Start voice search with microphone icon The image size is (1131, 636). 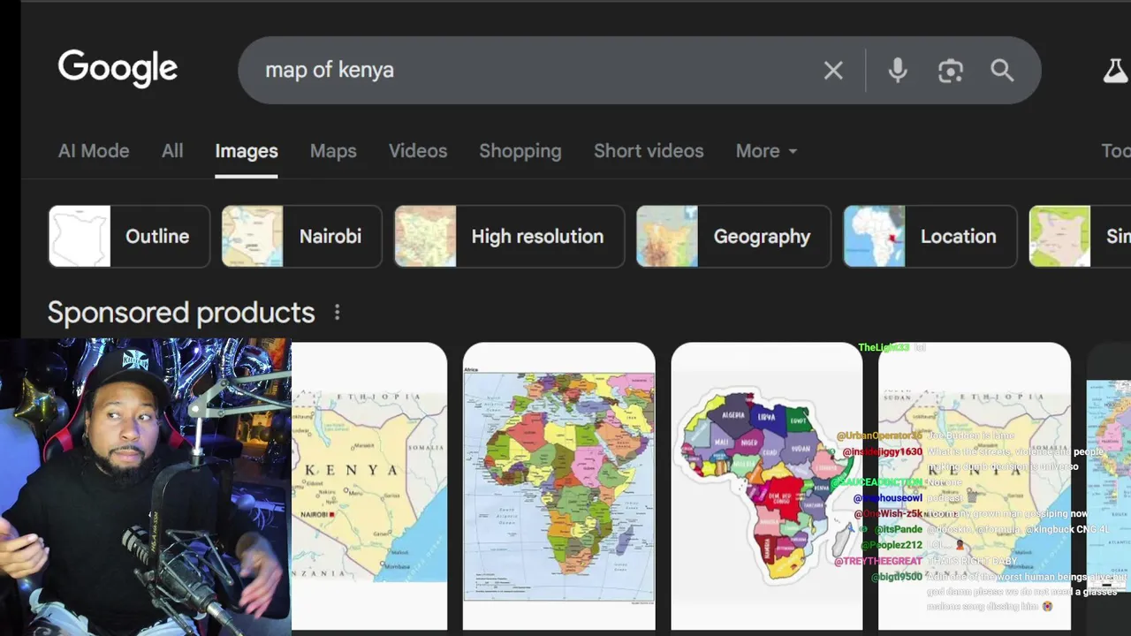(x=898, y=71)
